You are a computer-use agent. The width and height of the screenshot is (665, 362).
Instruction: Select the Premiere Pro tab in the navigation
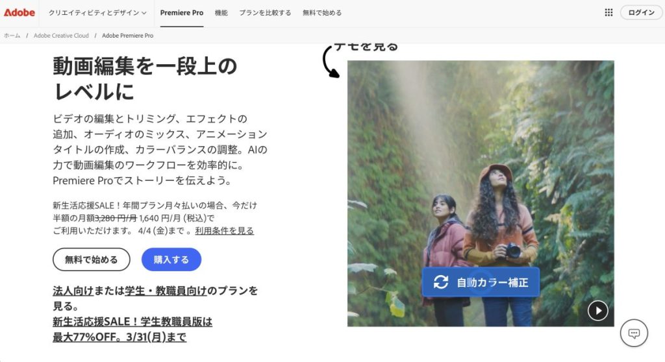[x=182, y=13]
